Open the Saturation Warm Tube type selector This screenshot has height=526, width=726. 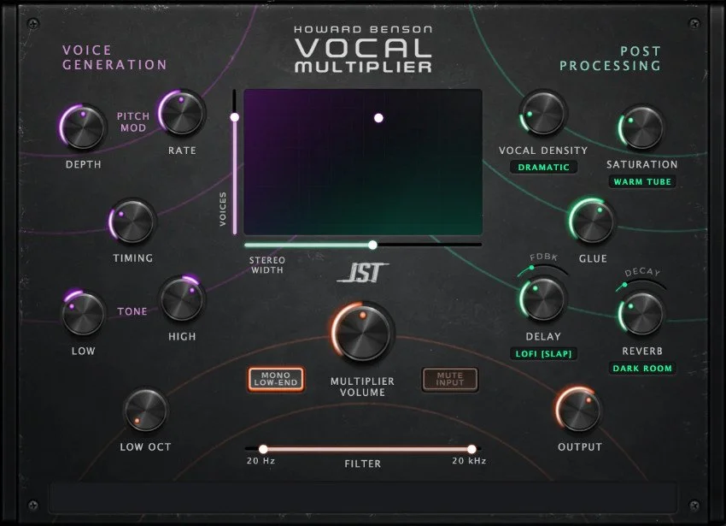point(642,182)
